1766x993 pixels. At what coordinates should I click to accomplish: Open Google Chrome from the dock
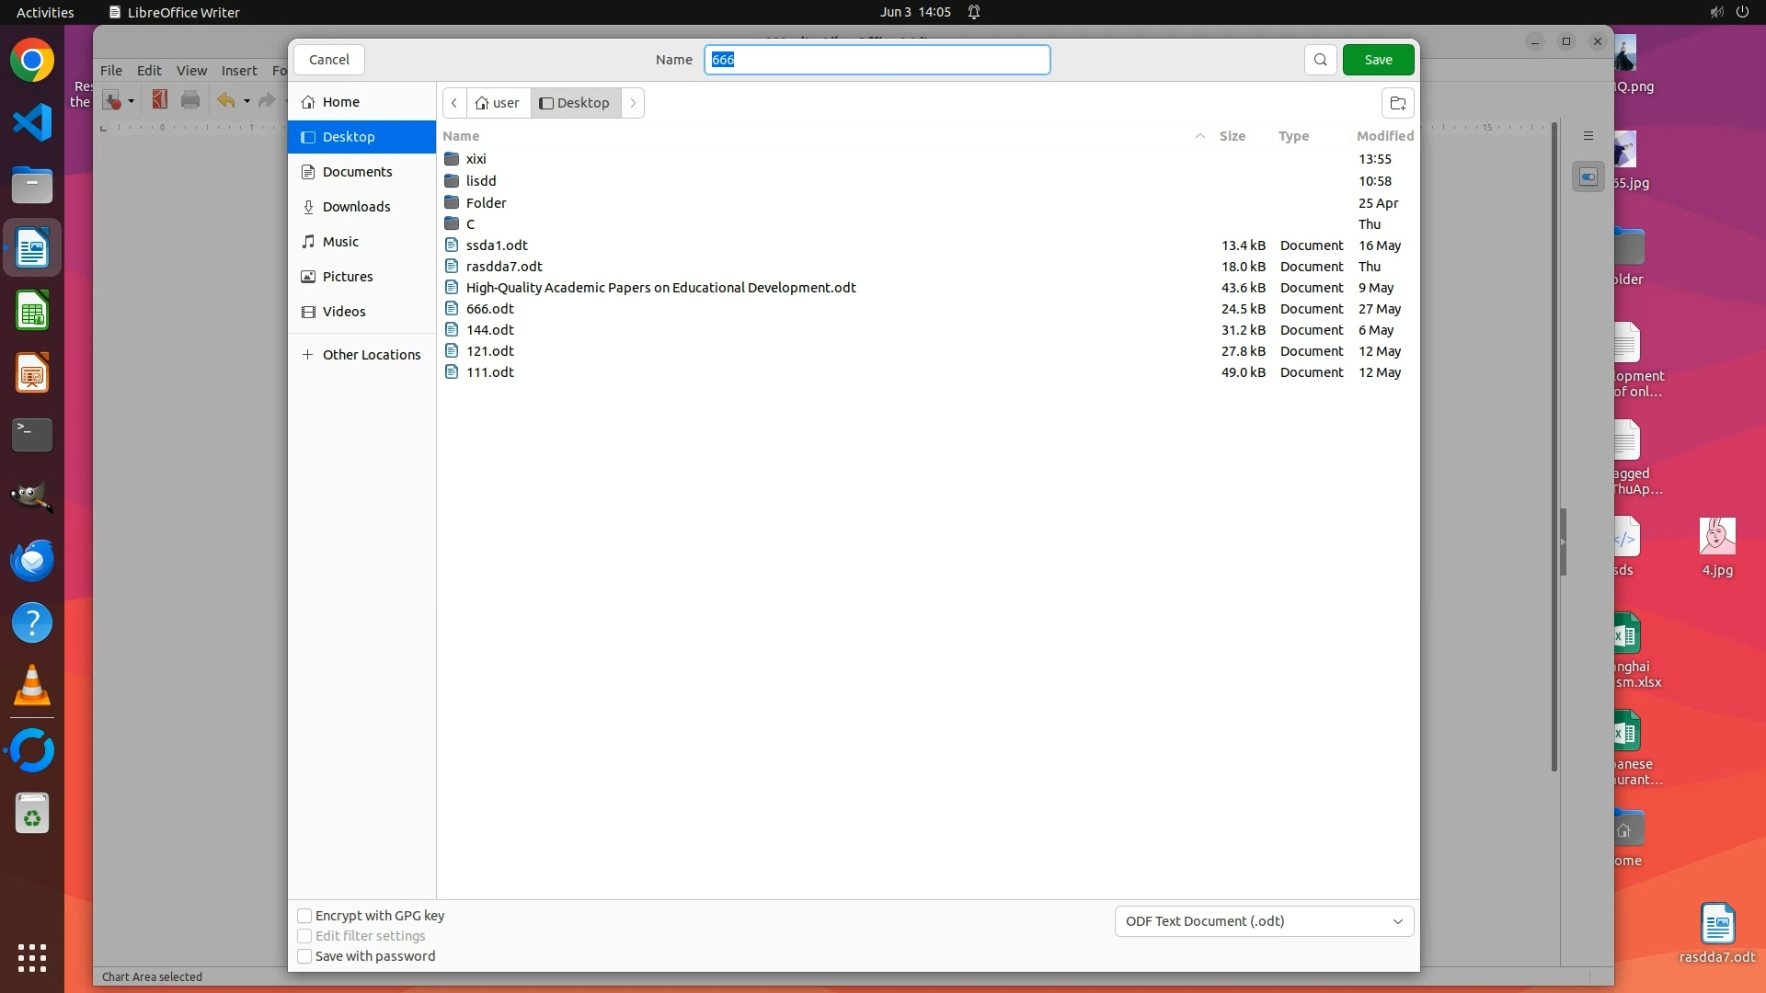coord(32,61)
